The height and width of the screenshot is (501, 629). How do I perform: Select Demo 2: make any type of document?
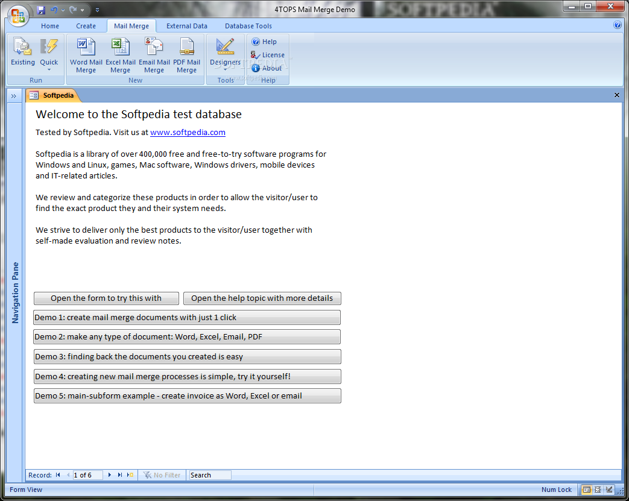(x=187, y=336)
